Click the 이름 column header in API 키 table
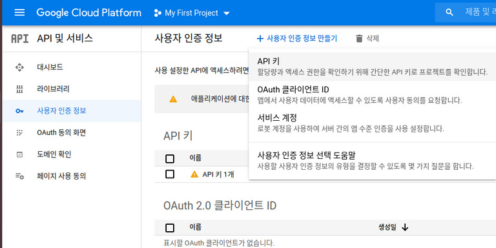The width and height of the screenshot is (496, 248). pyautogui.click(x=195, y=158)
